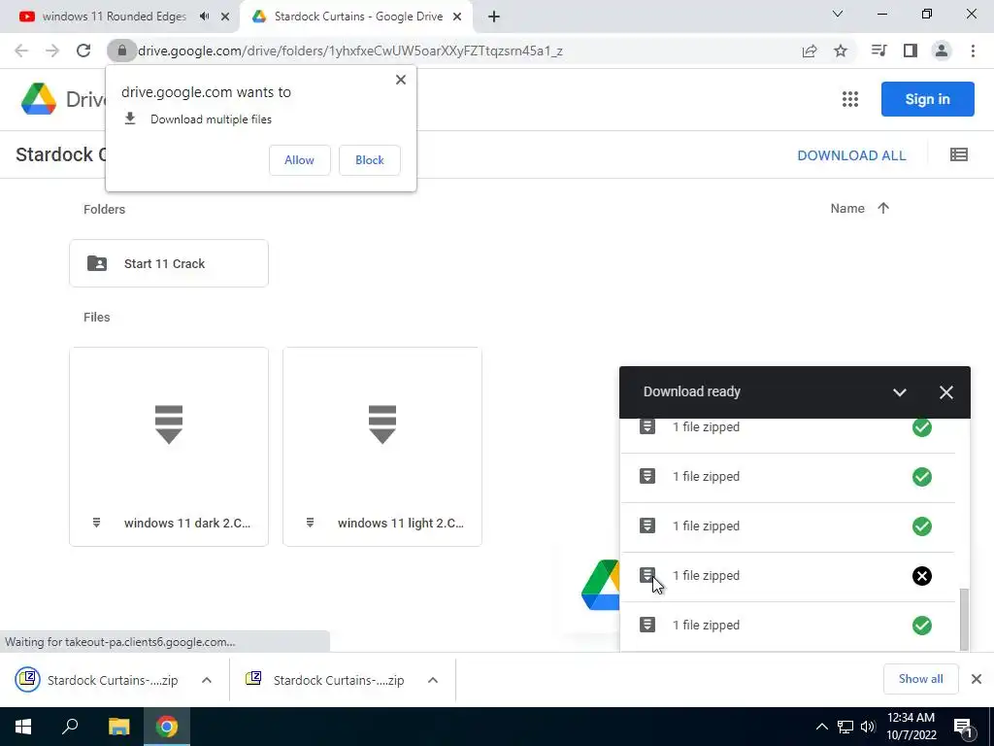Open the media control icon in toolbar

(879, 51)
